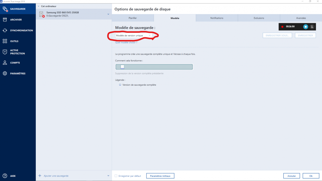Open the Modèle de version unique dropdown
This screenshot has width=322, height=181.
tap(134, 35)
